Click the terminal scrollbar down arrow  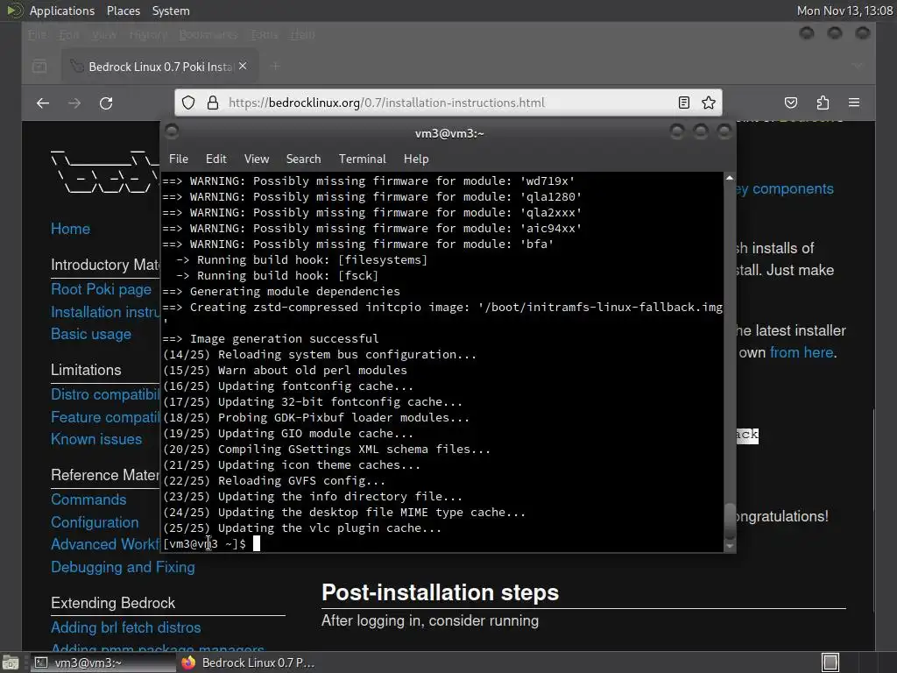[730, 547]
